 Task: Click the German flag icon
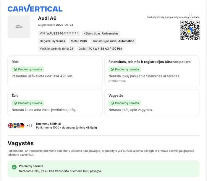(22, 126)
